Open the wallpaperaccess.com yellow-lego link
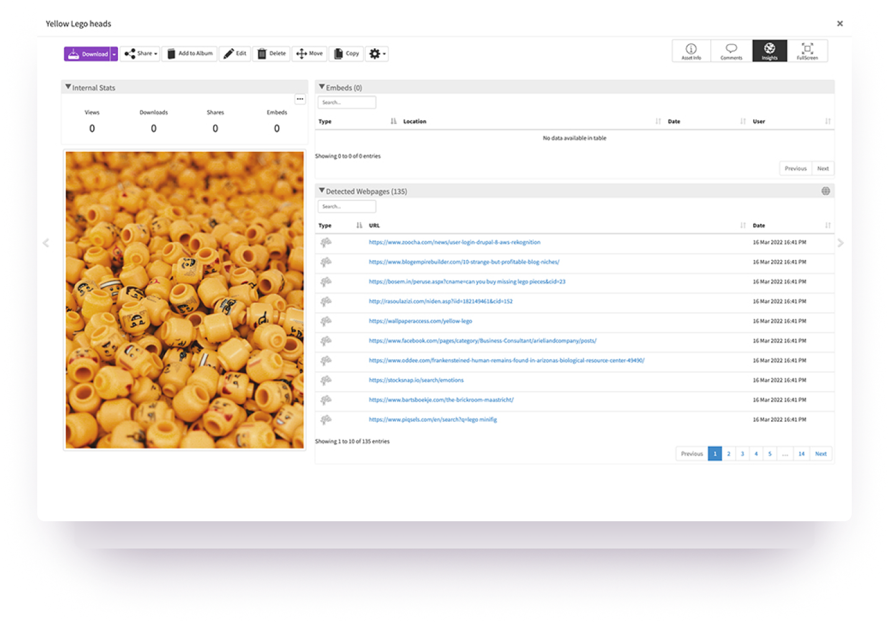The width and height of the screenshot is (889, 623). click(x=420, y=321)
